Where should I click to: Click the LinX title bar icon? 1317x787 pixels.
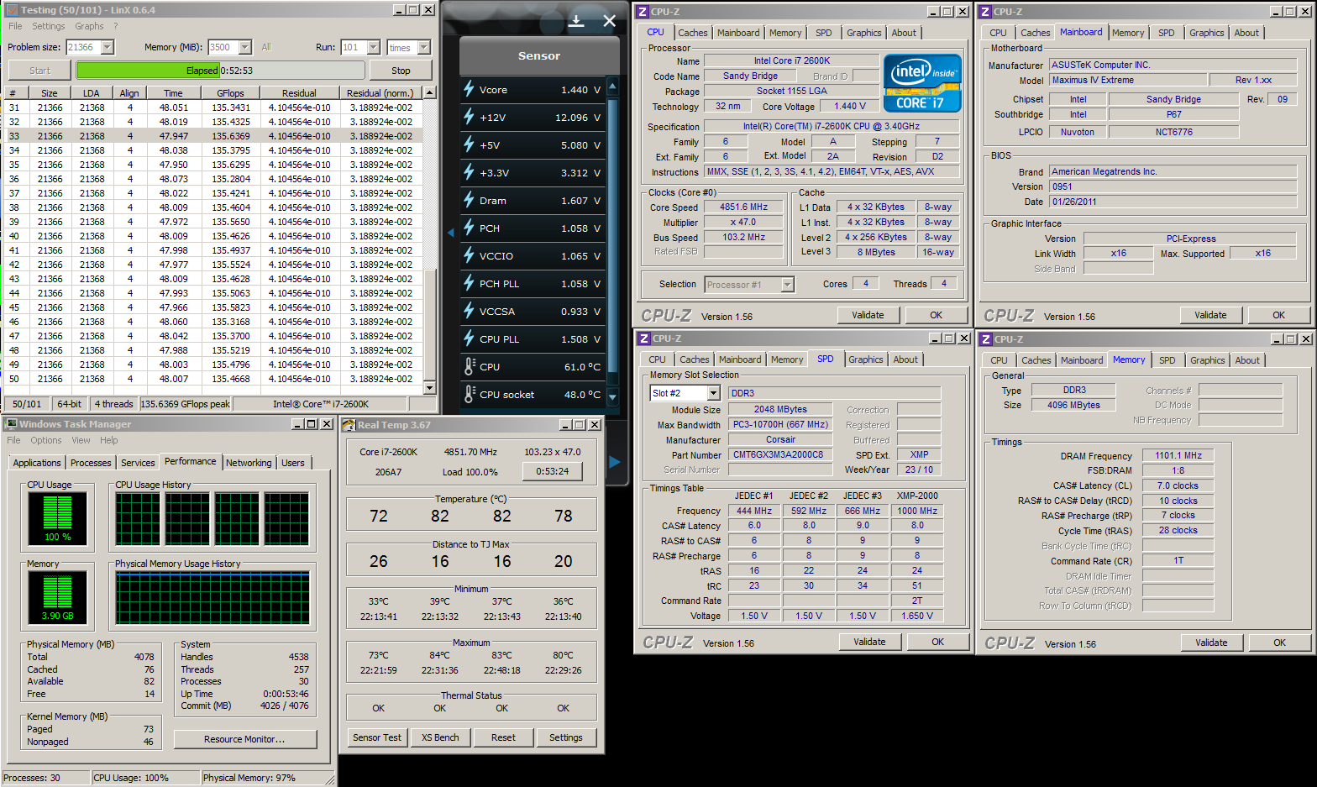pyautogui.click(x=12, y=10)
